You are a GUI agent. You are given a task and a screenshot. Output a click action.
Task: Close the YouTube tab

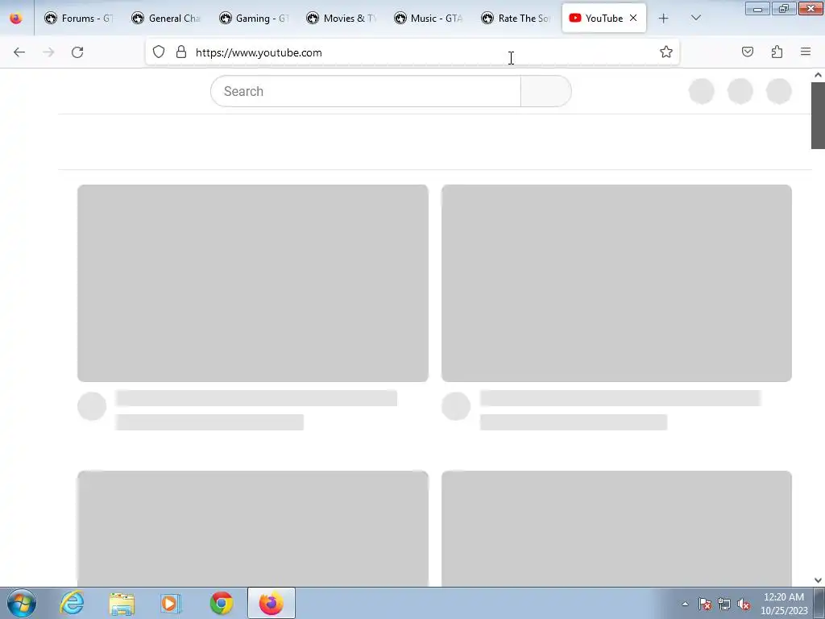[x=633, y=18]
